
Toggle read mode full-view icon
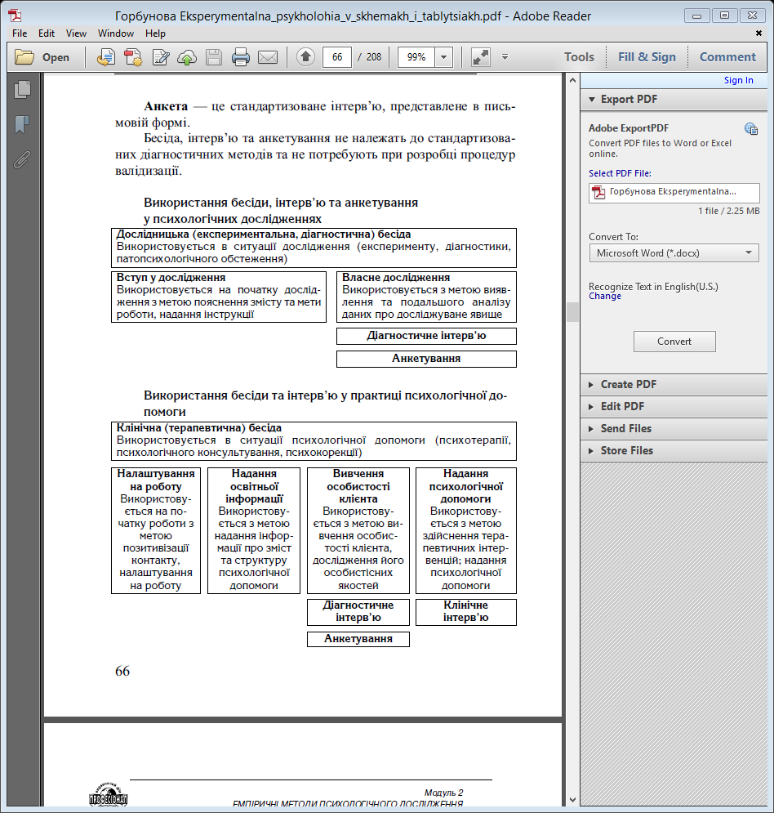click(x=481, y=57)
